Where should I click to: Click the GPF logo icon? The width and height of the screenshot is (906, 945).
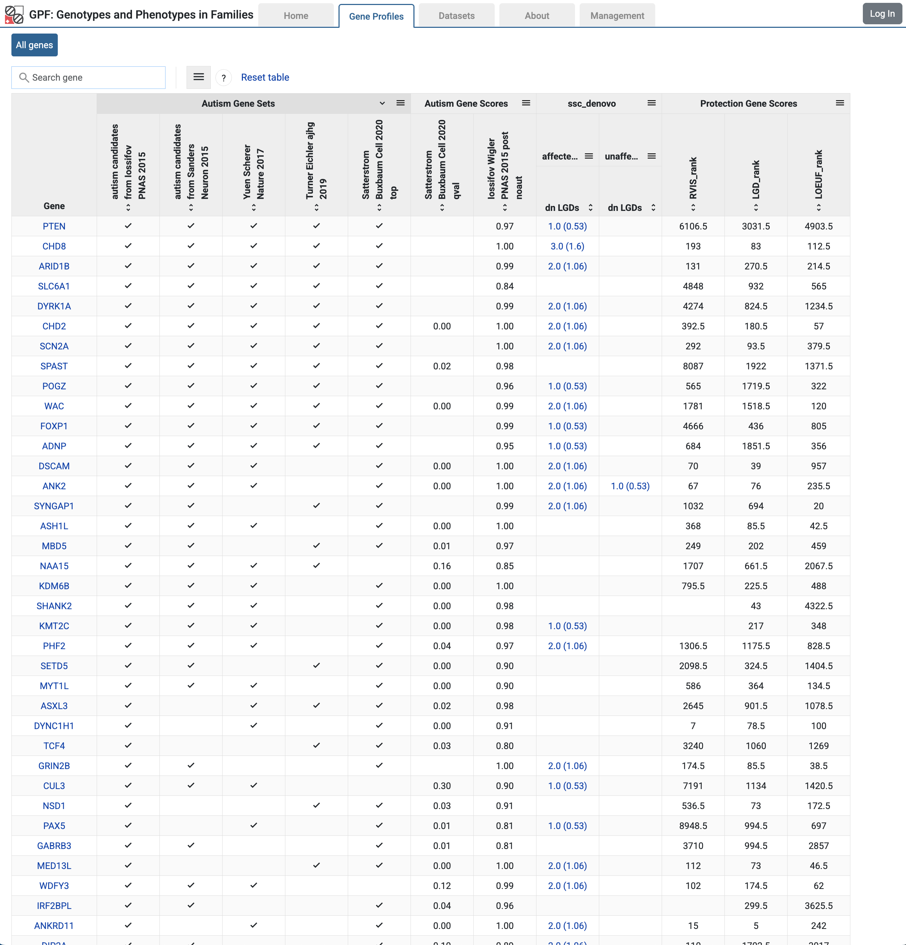(15, 15)
